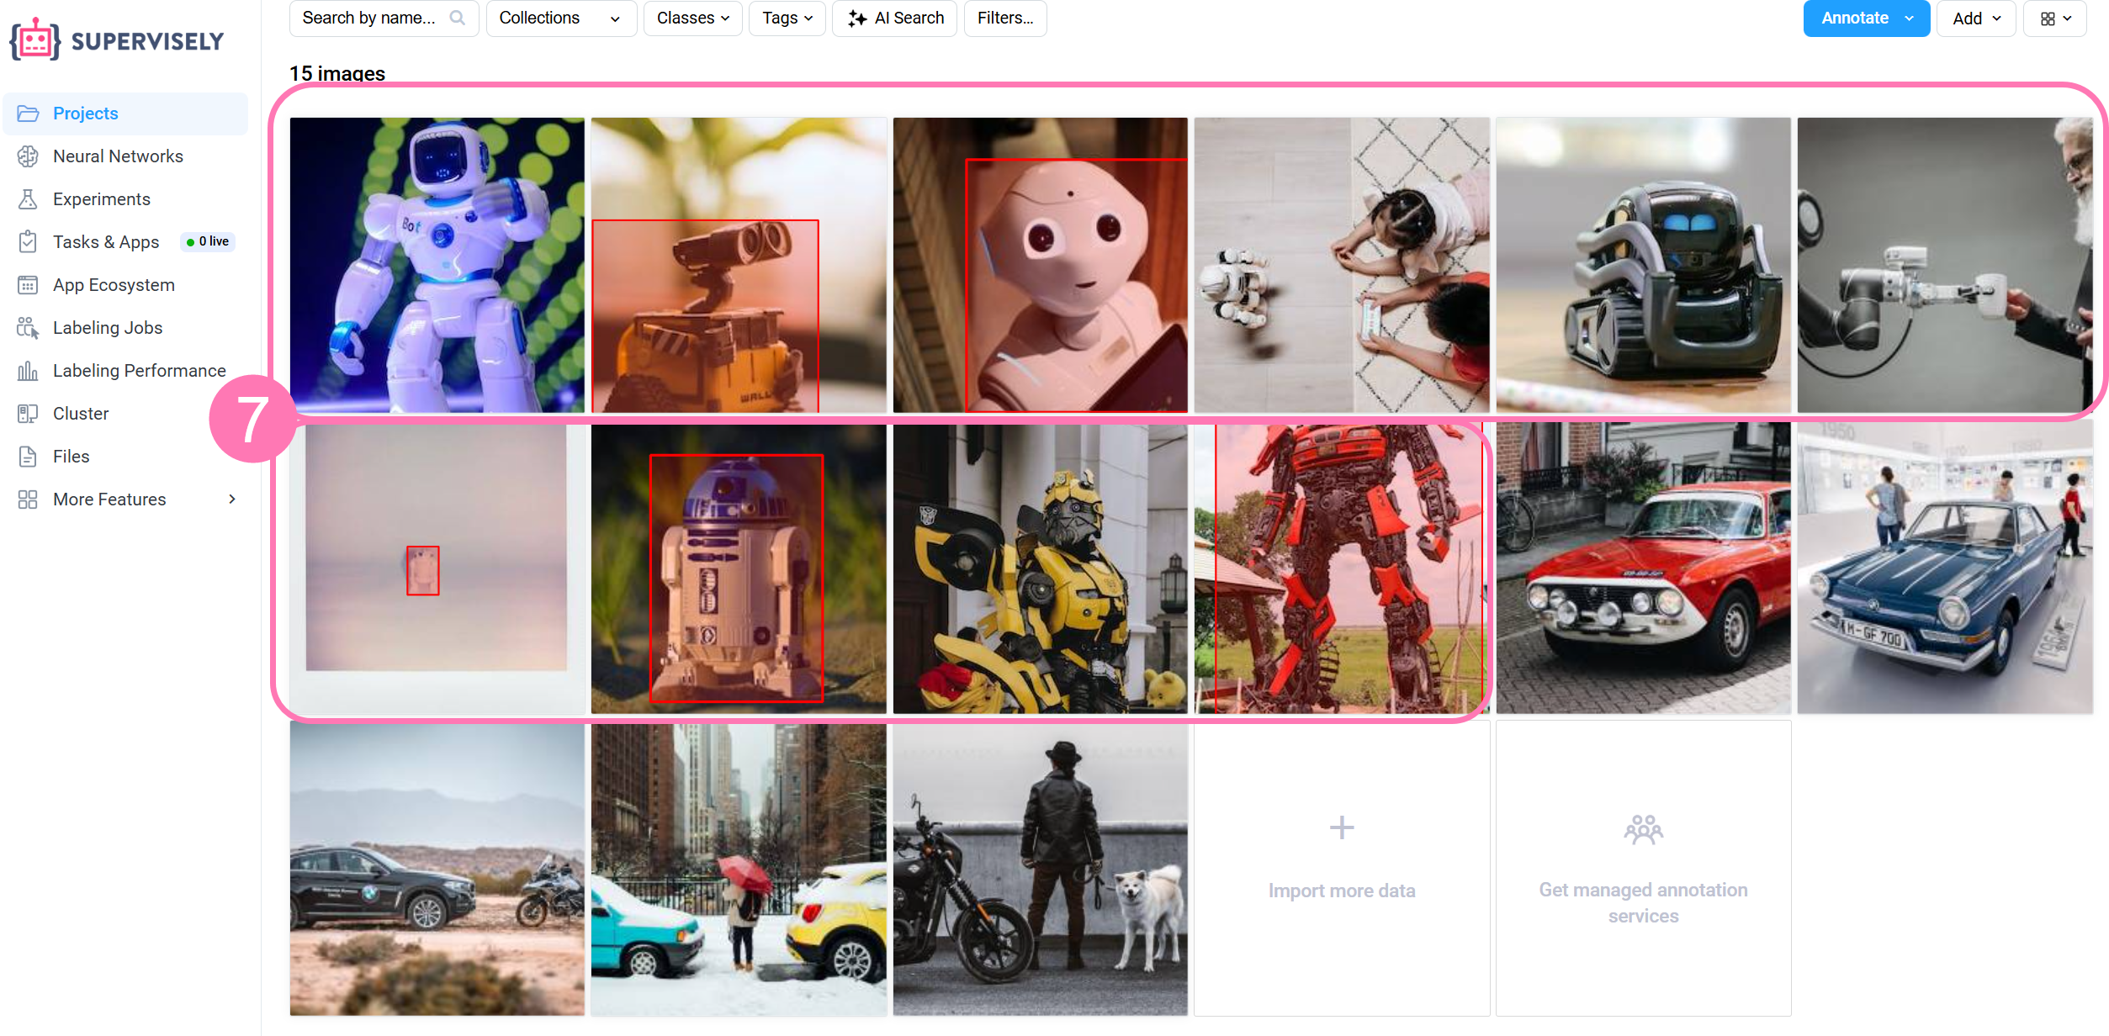
Task: Open the R2-D2 robot image thumbnail
Action: (x=738, y=569)
